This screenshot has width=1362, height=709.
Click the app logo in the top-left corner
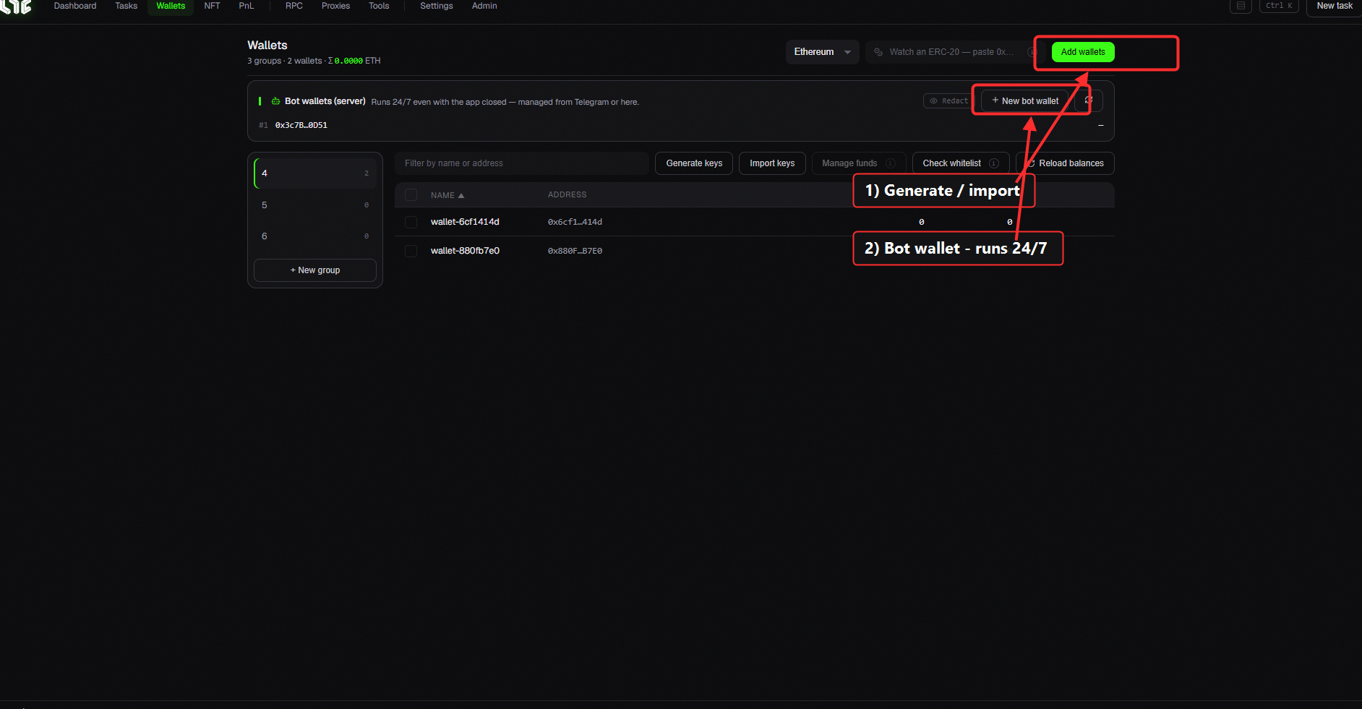(16, 7)
